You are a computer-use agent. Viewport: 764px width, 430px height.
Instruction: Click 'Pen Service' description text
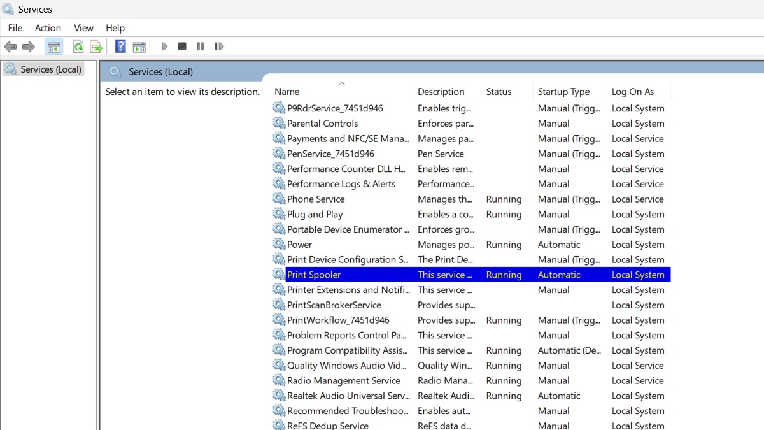[x=441, y=154]
